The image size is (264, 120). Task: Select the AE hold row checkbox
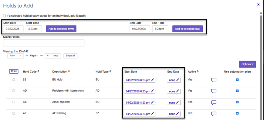pos(14,102)
